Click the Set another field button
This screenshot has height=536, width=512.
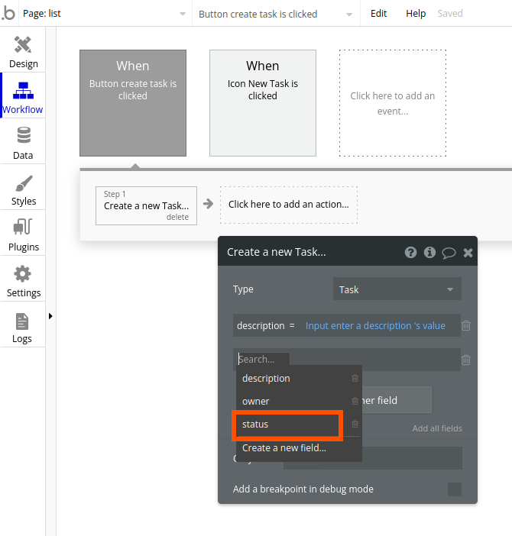397,400
